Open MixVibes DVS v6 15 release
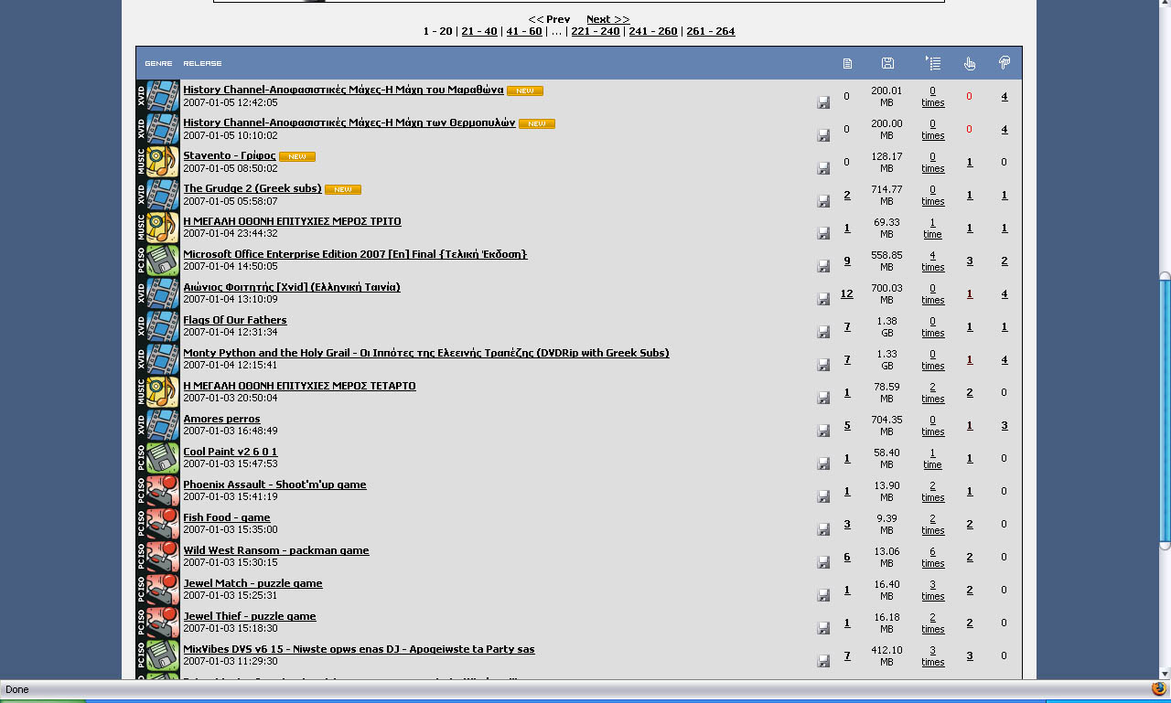The height and width of the screenshot is (703, 1171). [x=359, y=649]
